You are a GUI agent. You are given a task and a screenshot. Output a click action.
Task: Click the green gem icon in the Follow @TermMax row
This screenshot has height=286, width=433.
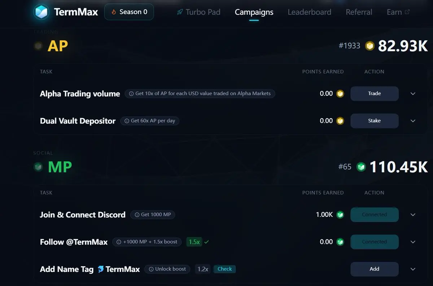(x=340, y=242)
